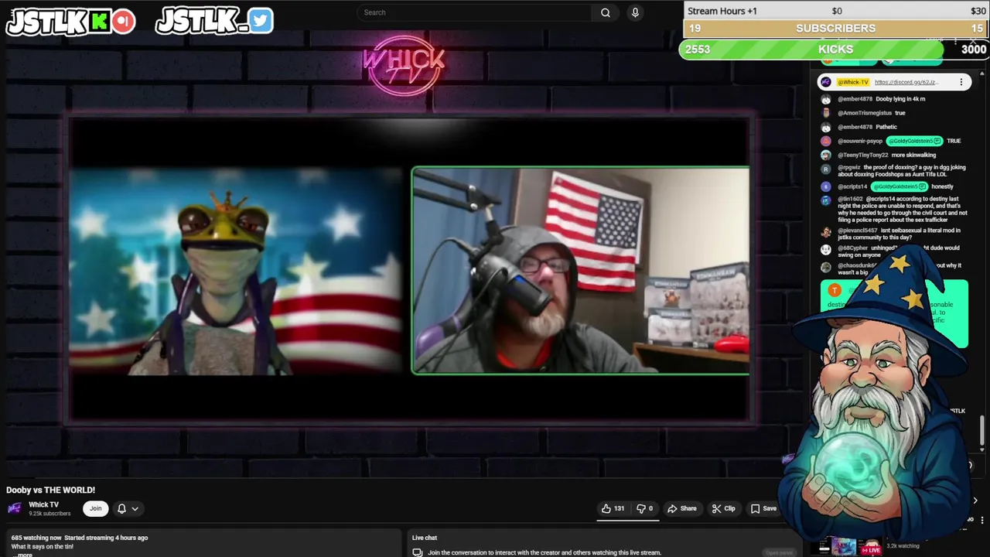
Task: Click the JSTLK Twitter bird icon
Action: (x=261, y=21)
